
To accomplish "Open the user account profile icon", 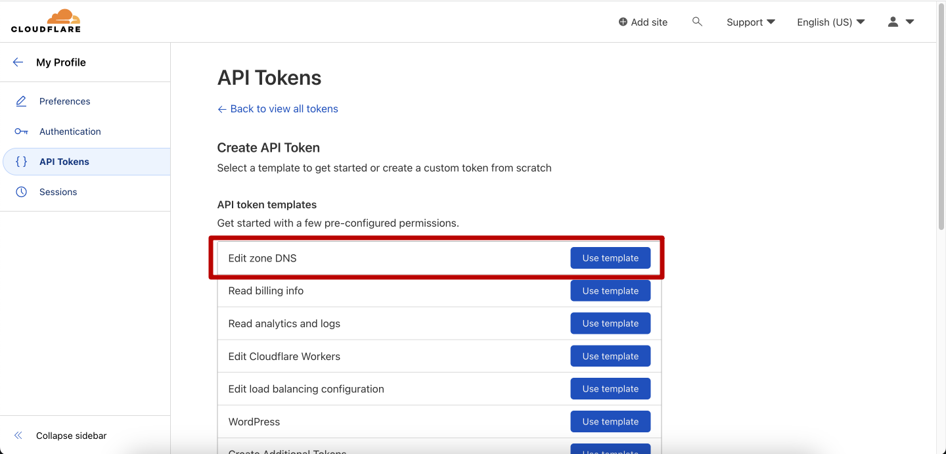I will click(x=893, y=22).
